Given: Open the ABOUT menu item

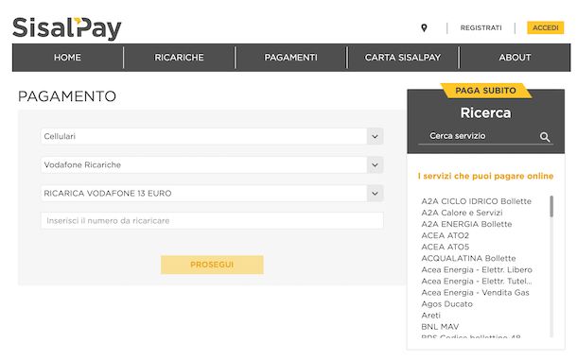Looking at the screenshot, I should [x=515, y=58].
